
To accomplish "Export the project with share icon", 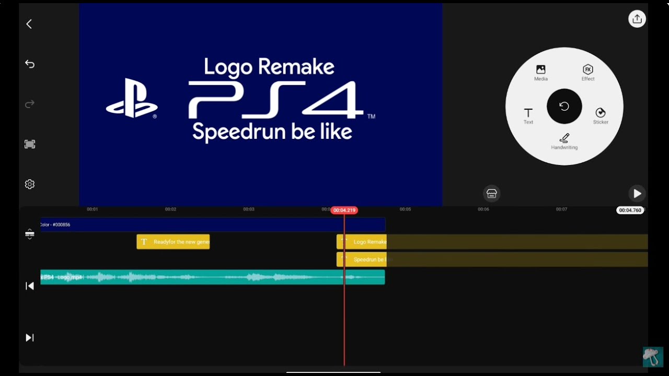I will coord(637,19).
